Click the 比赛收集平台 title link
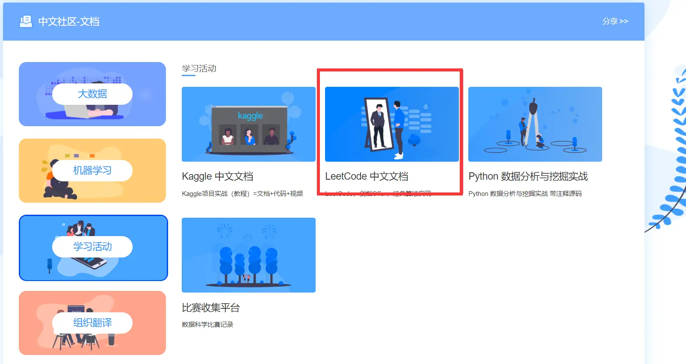686x364 pixels. coord(211,308)
